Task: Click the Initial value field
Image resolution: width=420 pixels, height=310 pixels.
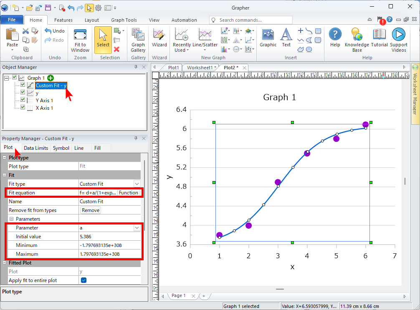Action: [109, 237]
